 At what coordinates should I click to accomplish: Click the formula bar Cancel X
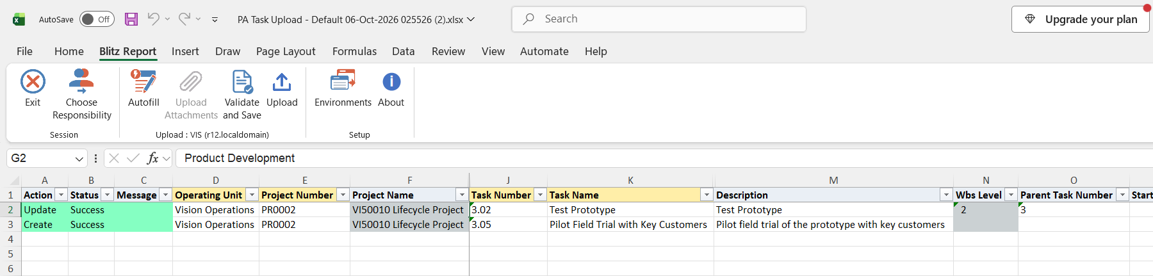click(114, 158)
